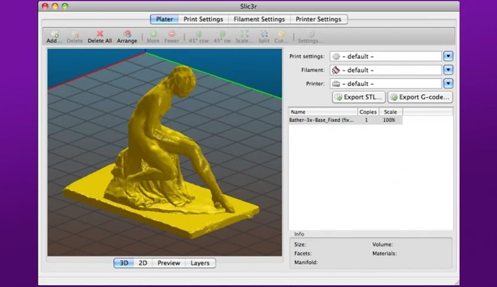Screen dimensions: 497x287
Task: Open the Filament Settings tab
Action: coord(259,20)
